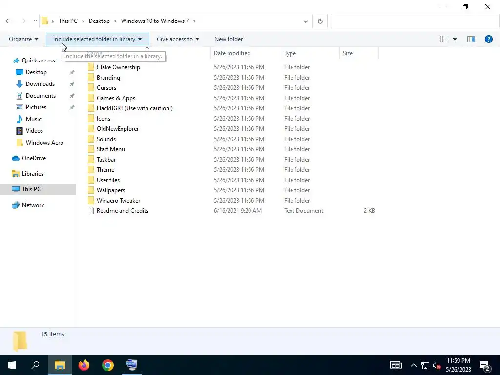The height and width of the screenshot is (375, 500).
Task: Click the network tray icon
Action: coord(425,365)
